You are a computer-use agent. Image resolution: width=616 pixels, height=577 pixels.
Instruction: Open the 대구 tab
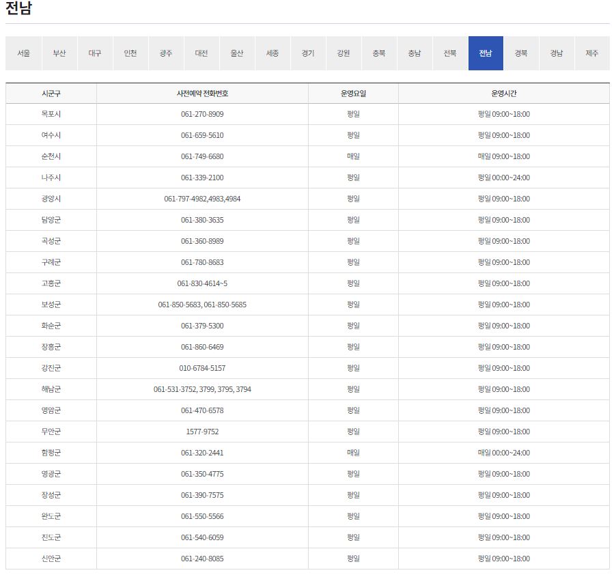pos(95,53)
